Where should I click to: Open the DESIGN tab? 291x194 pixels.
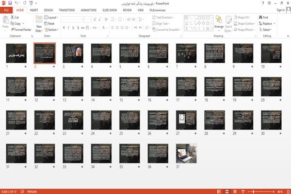(48, 10)
